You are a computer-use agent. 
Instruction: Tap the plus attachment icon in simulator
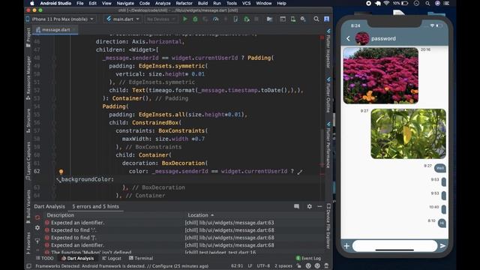(346, 246)
